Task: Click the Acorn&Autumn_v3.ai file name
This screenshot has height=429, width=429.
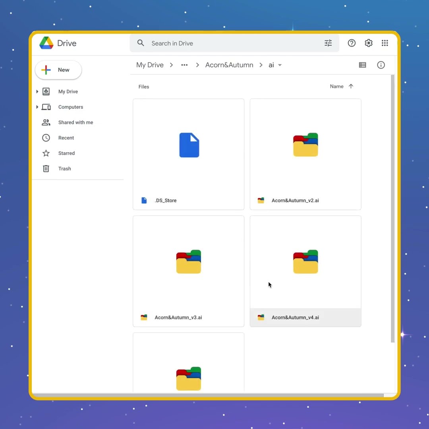Action: pos(178,317)
